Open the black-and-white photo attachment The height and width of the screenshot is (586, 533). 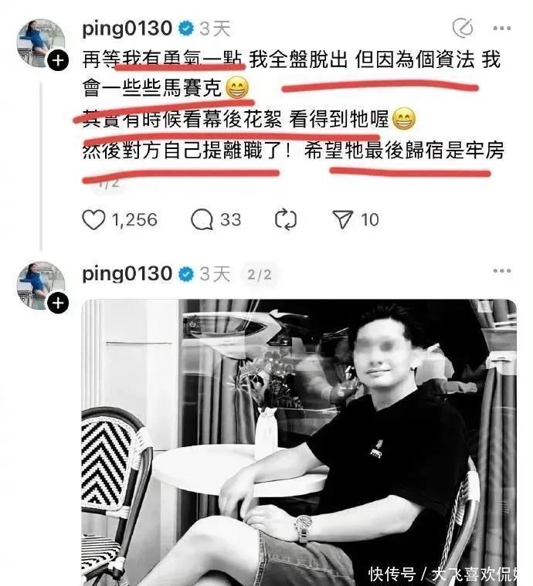[x=299, y=442]
